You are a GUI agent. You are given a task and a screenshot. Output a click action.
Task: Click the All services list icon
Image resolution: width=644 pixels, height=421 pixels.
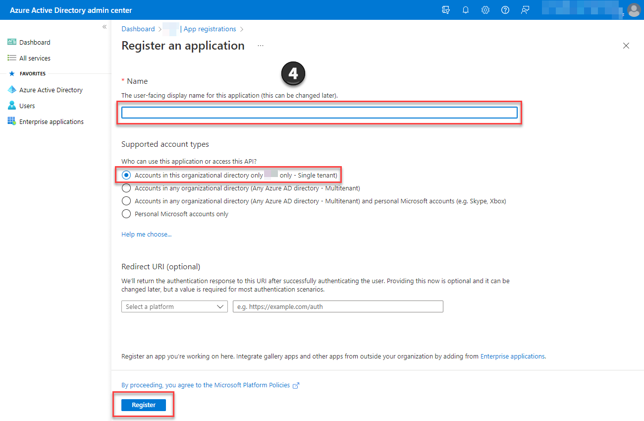pyautogui.click(x=12, y=58)
